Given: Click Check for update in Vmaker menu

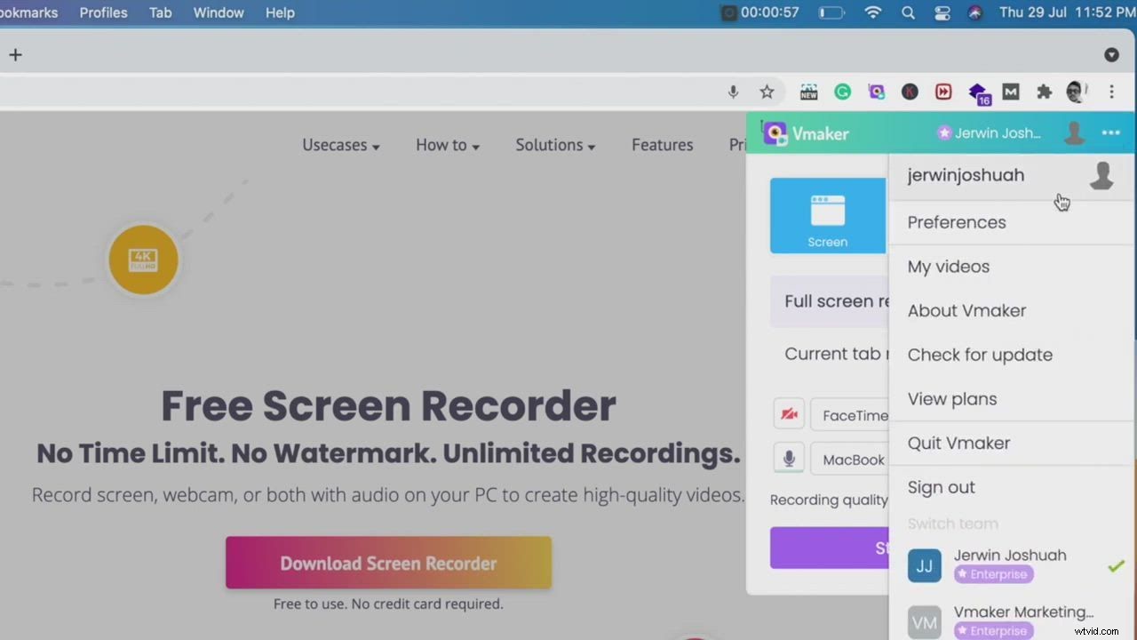Looking at the screenshot, I should tap(980, 354).
